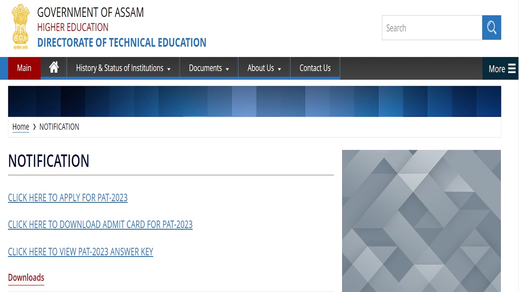Click the home icon in the navigation bar
The image size is (519, 292).
(x=53, y=67)
